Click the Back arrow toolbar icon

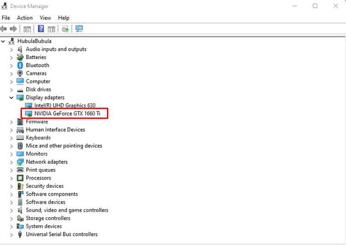(x=4, y=29)
